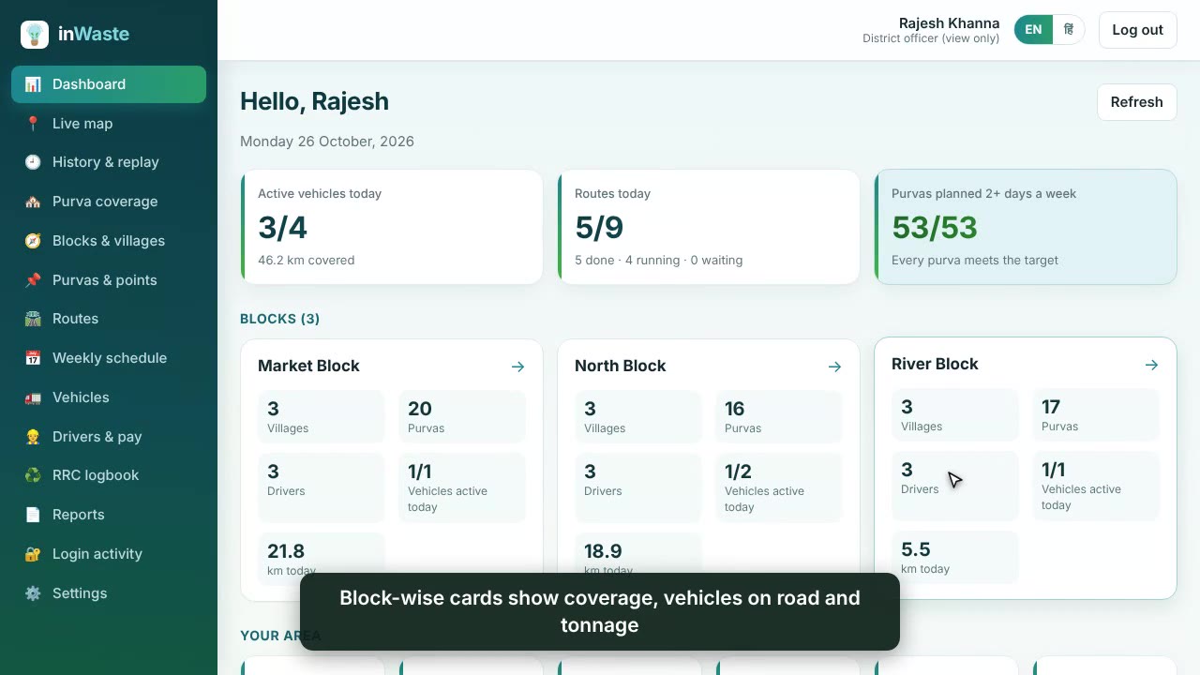
Task: Click River Block's 5.5 km today tile
Action: pos(955,558)
